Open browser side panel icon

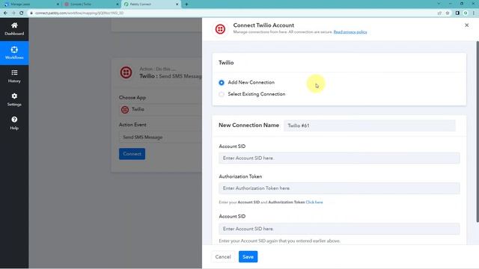click(x=457, y=13)
